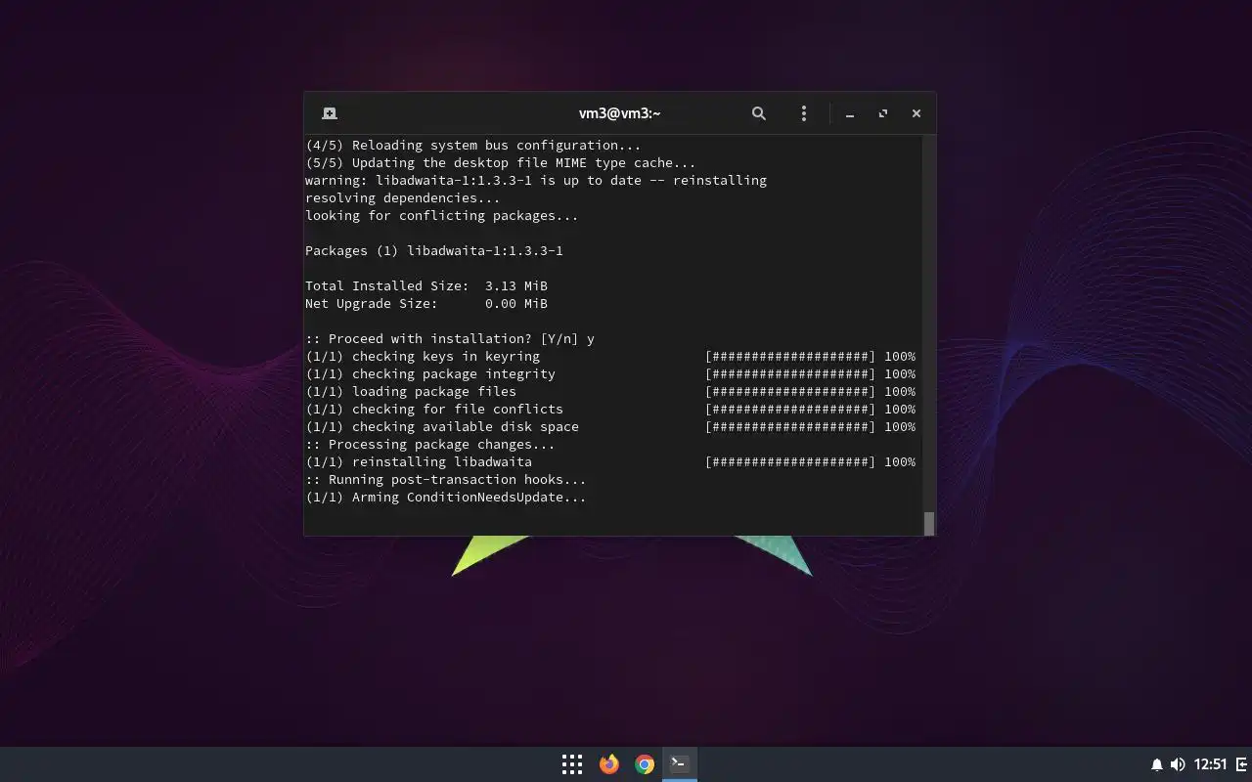Maximize the terminal window

883,113
